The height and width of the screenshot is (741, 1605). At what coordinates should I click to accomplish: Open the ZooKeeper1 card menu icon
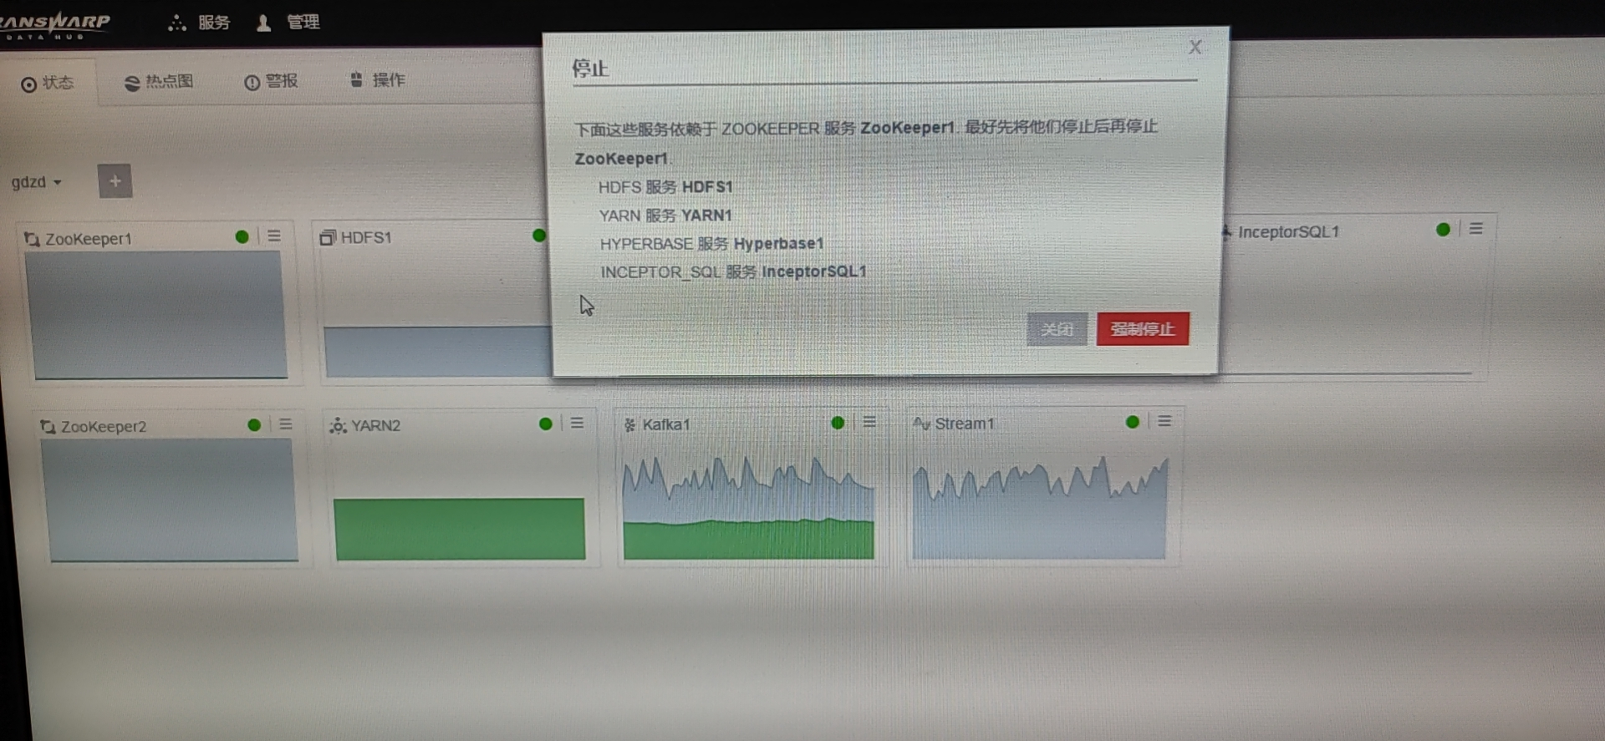[x=274, y=236]
